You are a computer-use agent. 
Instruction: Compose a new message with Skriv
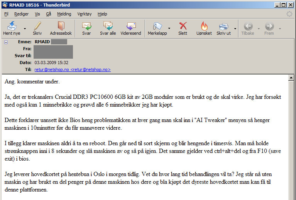[37, 28]
